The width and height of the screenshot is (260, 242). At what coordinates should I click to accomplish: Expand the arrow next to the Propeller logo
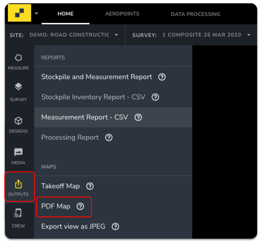coord(36,13)
